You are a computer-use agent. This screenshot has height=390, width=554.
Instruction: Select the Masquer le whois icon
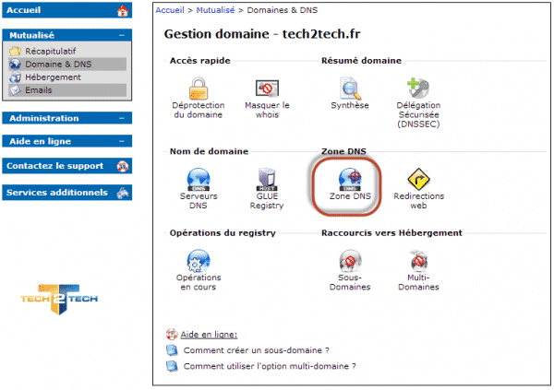pyautogui.click(x=267, y=89)
